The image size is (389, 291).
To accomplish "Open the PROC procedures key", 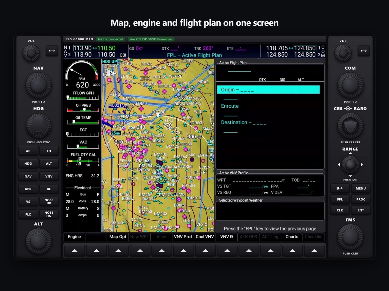I will pos(361,199).
